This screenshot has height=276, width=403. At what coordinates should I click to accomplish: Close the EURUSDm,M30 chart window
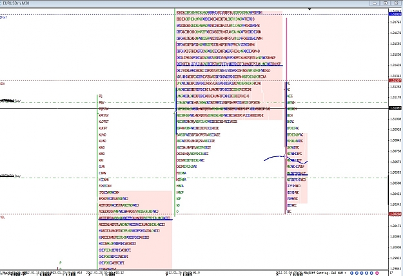396,3
